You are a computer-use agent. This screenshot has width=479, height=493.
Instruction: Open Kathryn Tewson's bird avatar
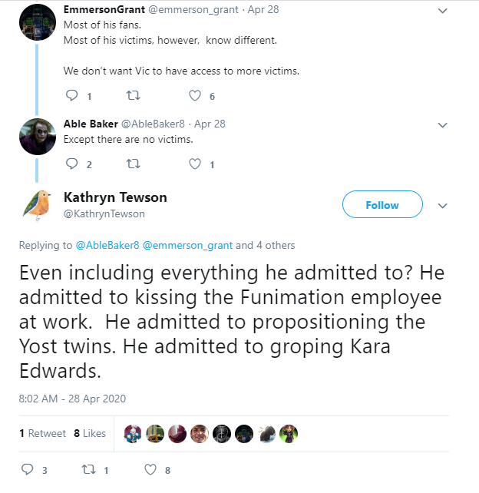point(38,206)
